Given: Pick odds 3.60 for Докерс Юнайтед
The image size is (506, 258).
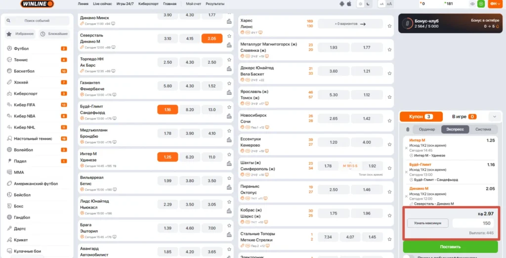Looking at the screenshot, I should [x=334, y=71].
